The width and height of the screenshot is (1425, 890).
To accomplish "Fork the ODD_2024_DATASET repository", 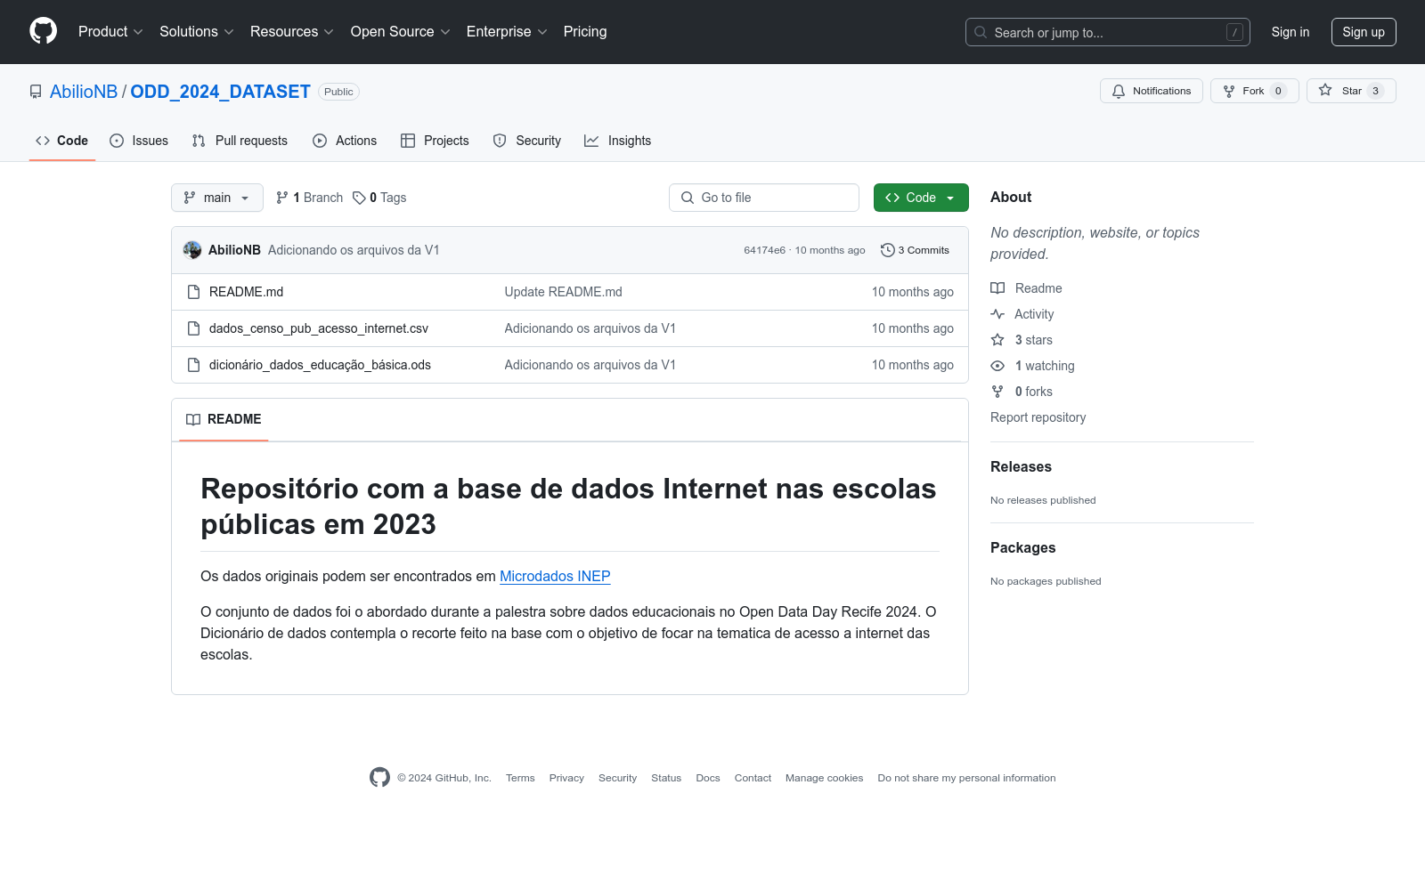I will 1254,91.
